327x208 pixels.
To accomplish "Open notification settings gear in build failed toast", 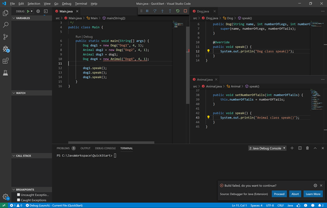I will [315, 186].
